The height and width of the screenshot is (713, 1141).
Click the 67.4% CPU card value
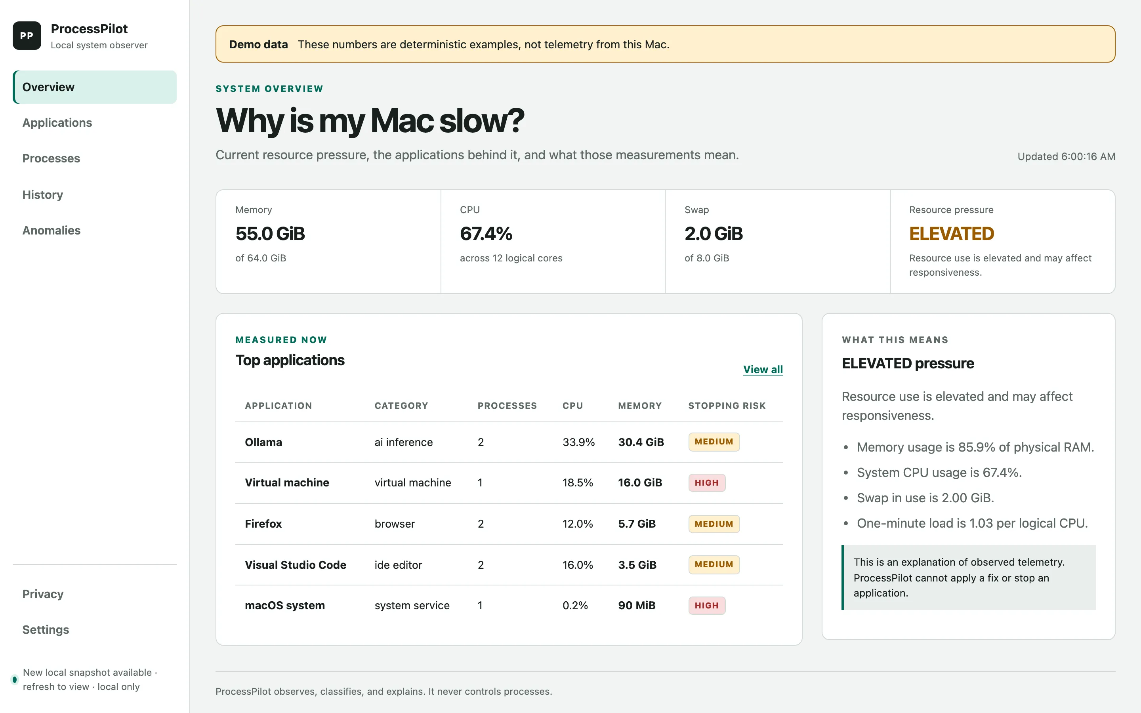pyautogui.click(x=486, y=234)
